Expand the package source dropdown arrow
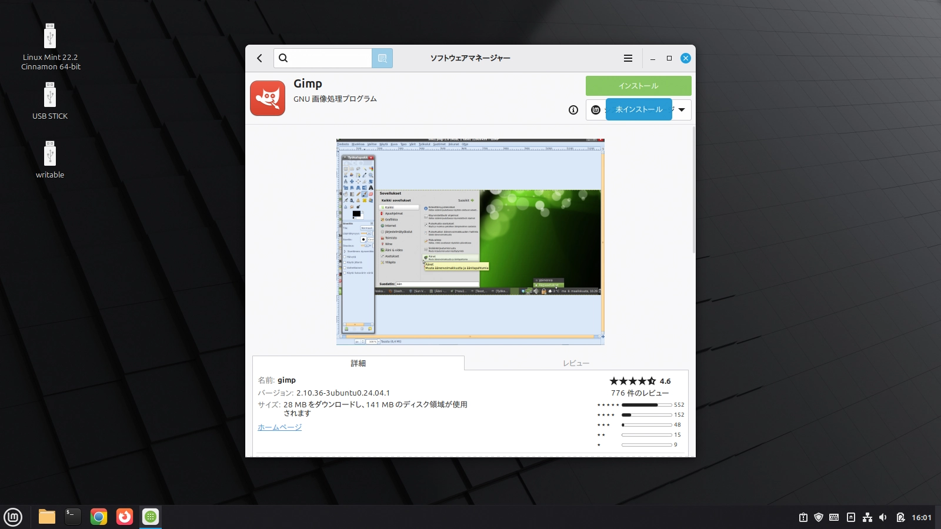941x529 pixels. point(682,110)
